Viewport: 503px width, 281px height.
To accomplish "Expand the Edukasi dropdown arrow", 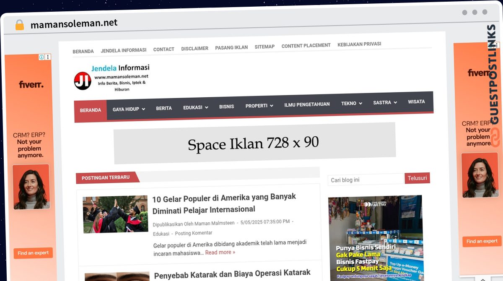I will tap(207, 107).
